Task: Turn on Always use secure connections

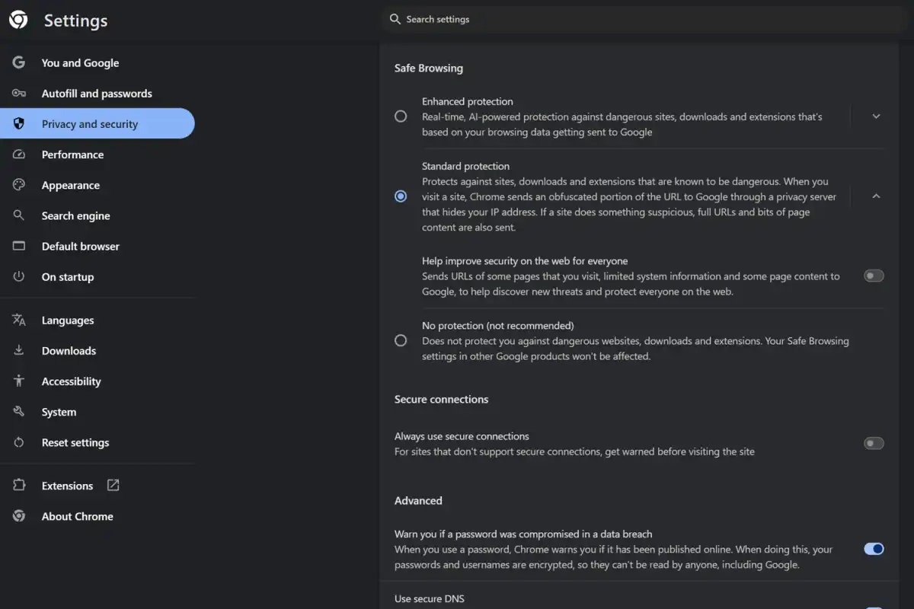Action: [873, 443]
